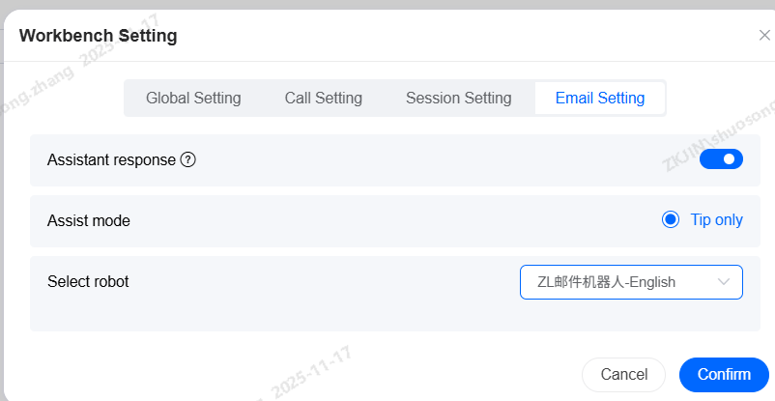This screenshot has height=401, width=775.
Task: Close the Workbench Setting dialog
Action: [763, 36]
